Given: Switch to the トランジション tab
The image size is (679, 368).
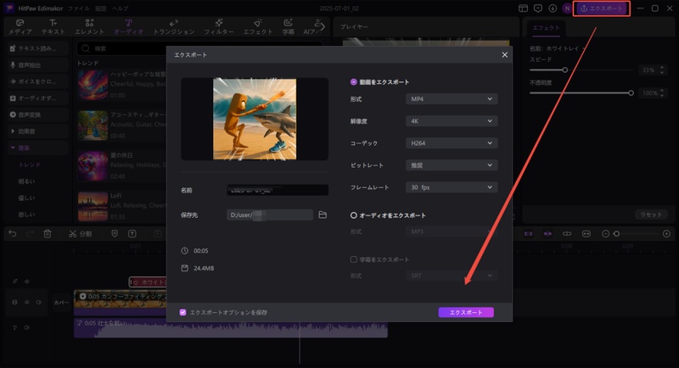Looking at the screenshot, I should 173,25.
